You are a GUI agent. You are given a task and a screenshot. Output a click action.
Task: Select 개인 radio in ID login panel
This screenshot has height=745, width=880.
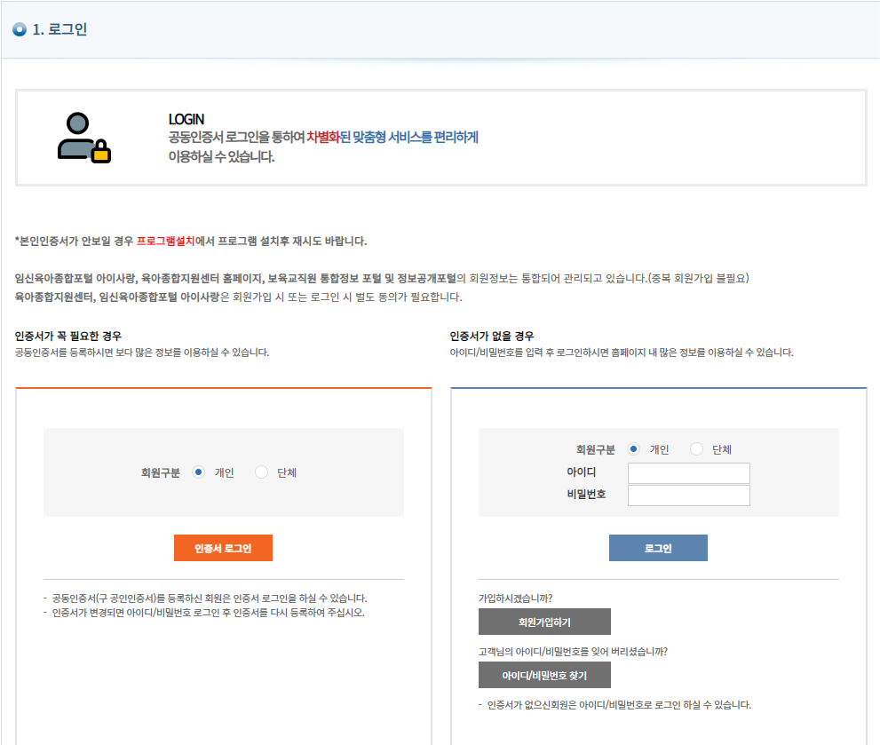click(633, 449)
